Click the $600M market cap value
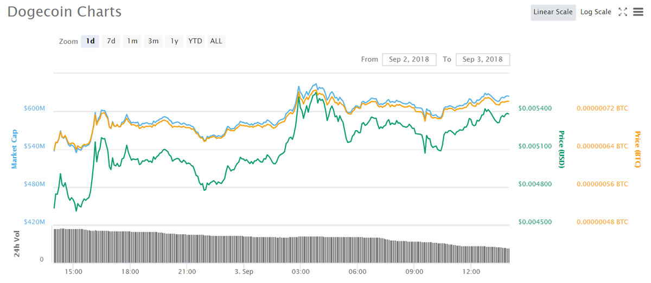The image size is (651, 283). (34, 108)
